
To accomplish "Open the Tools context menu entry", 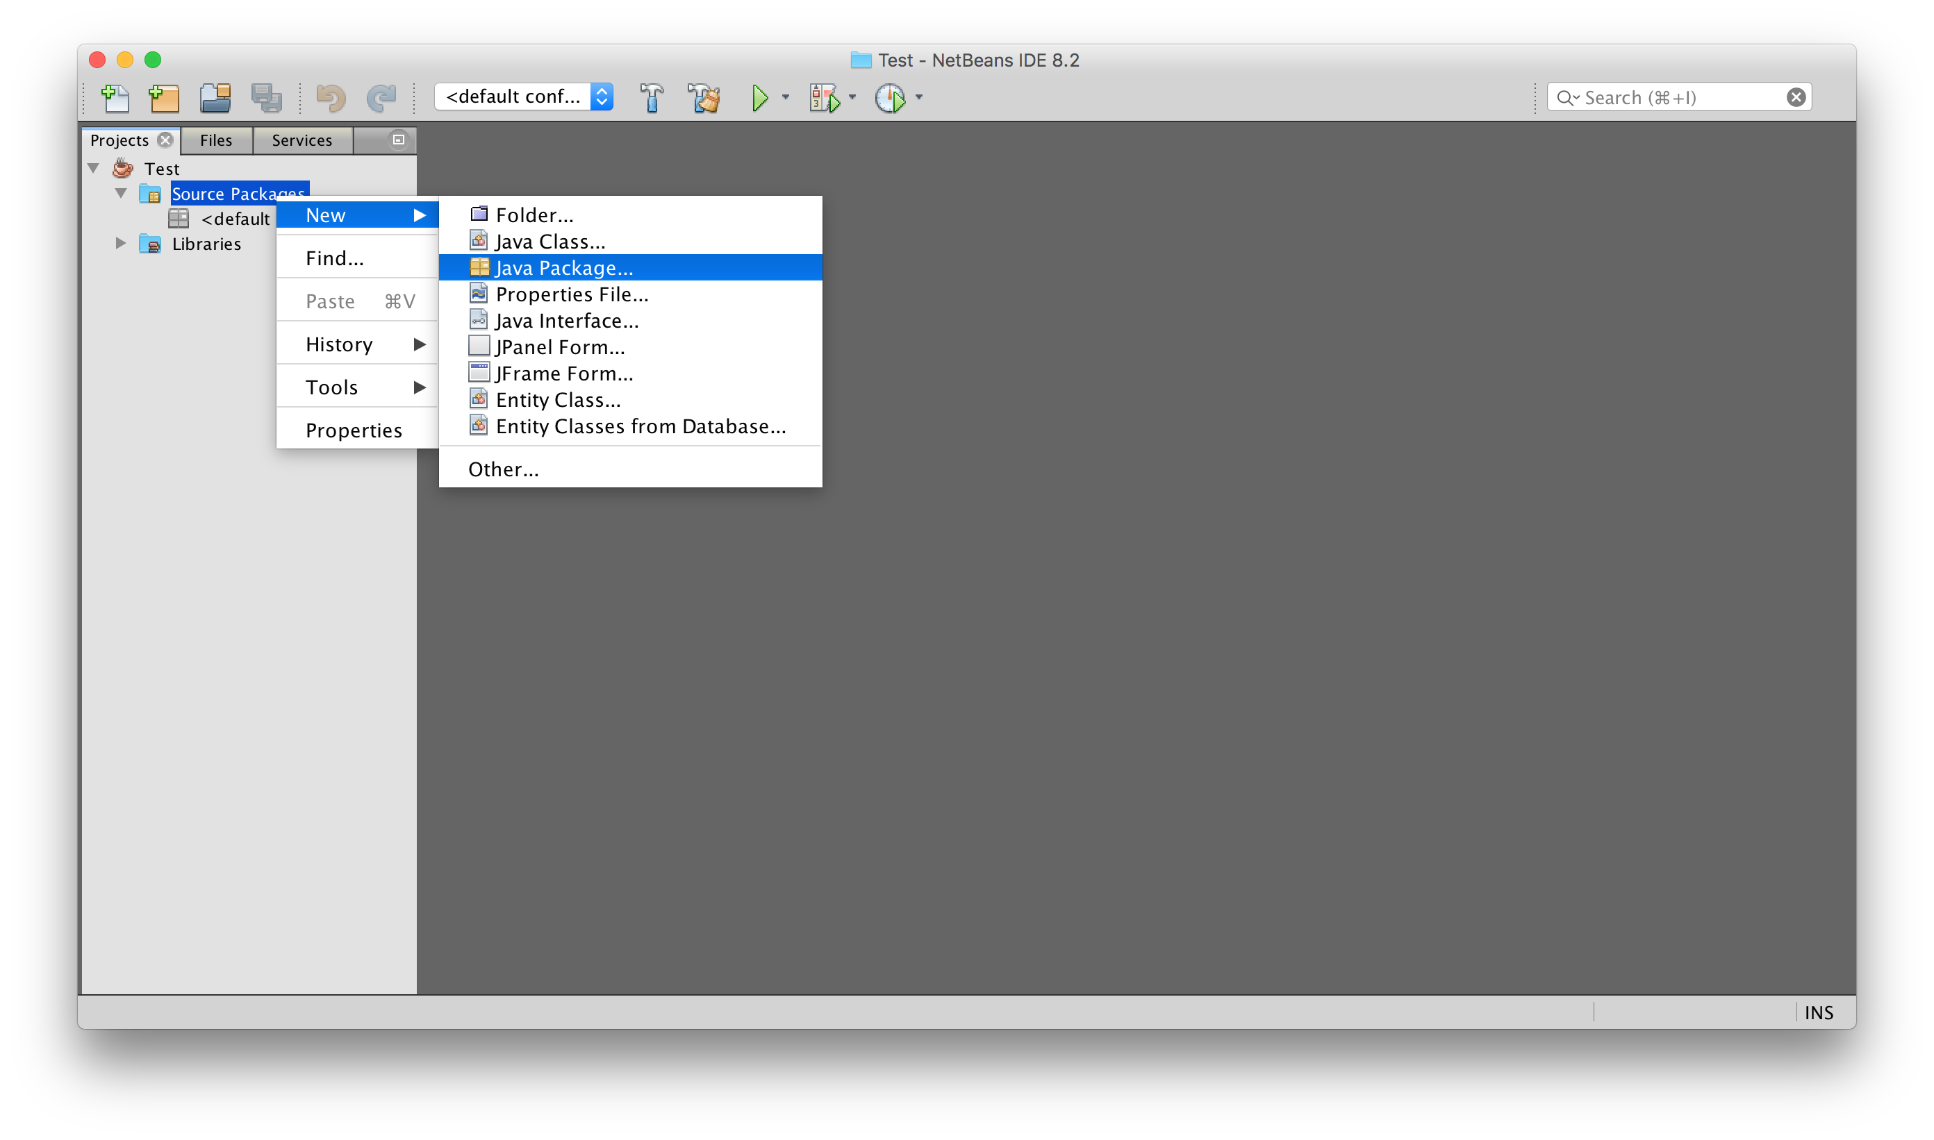I will tap(358, 387).
